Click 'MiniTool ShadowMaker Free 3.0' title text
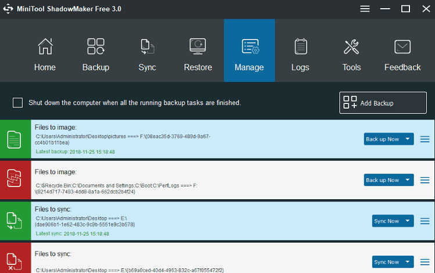The width and height of the screenshot is (435, 273). (69, 9)
